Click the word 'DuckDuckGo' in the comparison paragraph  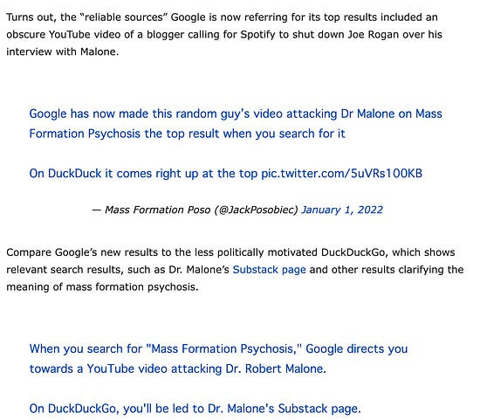354,252
